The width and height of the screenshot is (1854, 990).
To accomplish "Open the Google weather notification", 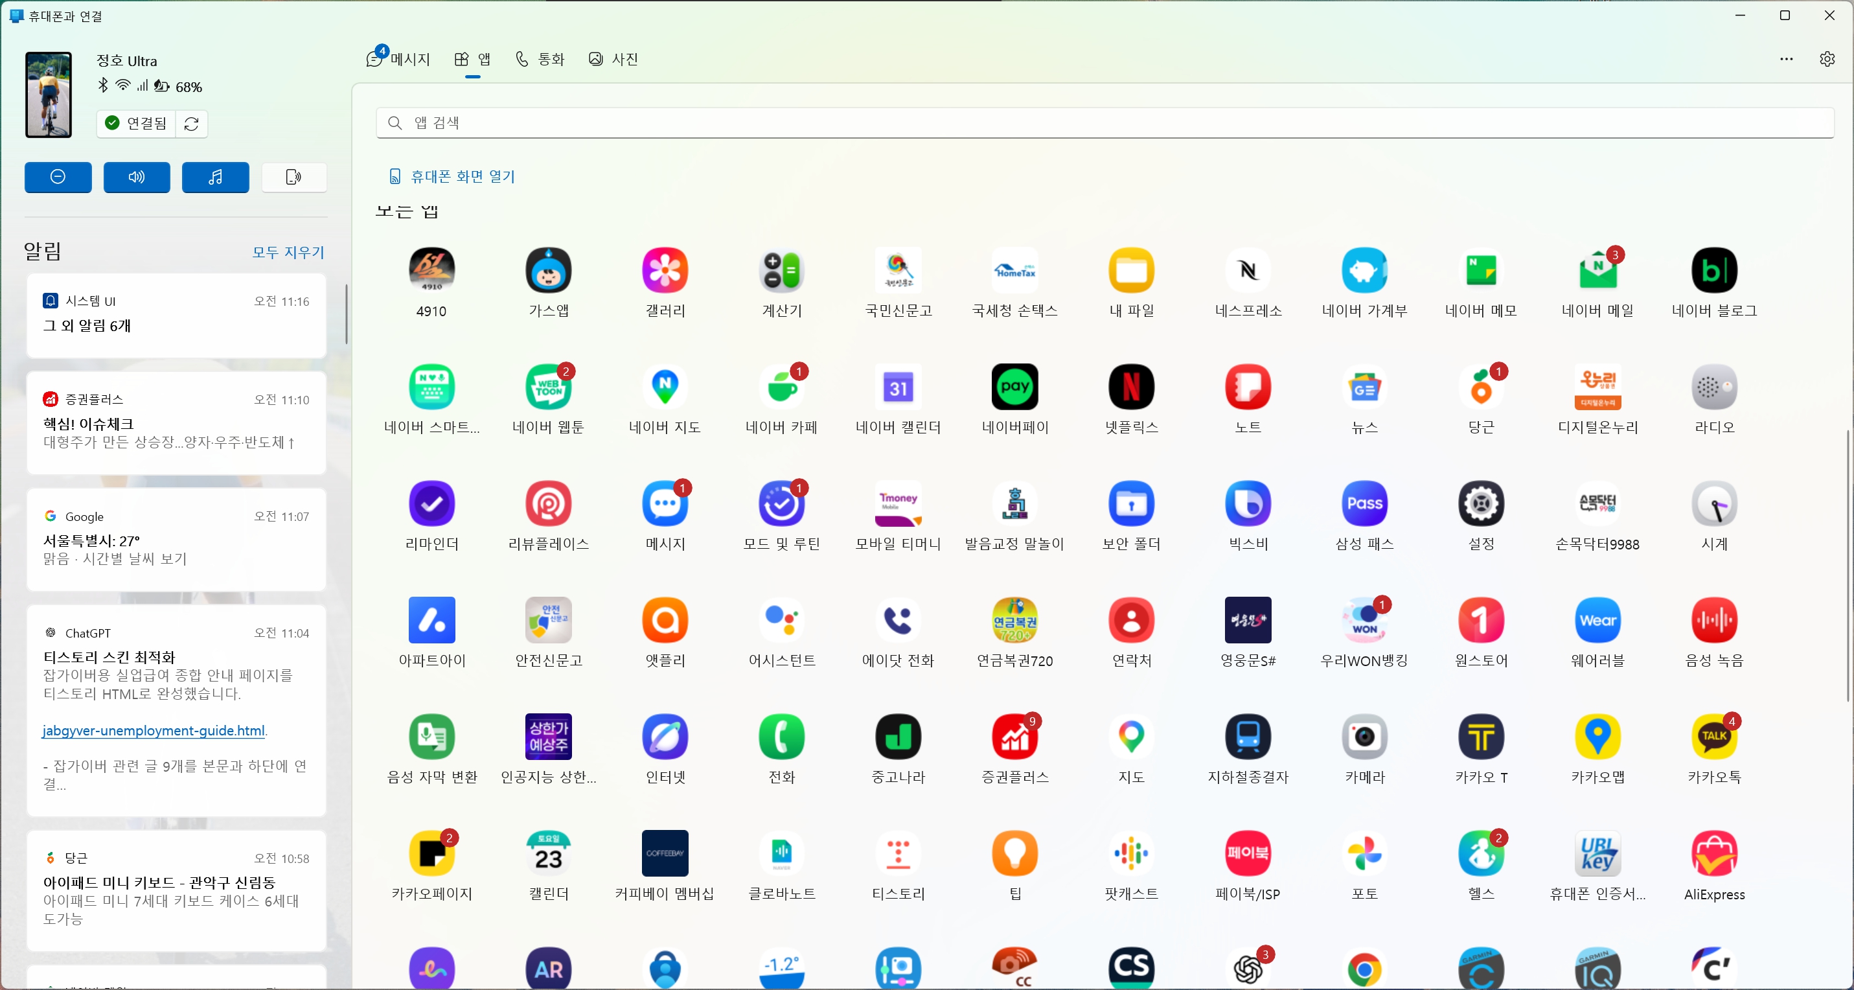I will 176,538.
